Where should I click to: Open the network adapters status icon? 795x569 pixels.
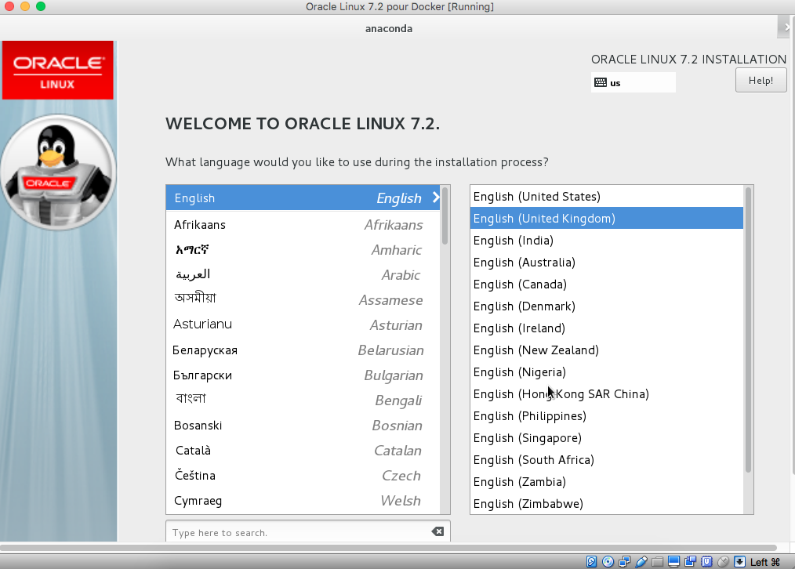click(x=625, y=561)
